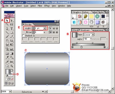
Task: Choose the Scissors tool
Action: (x=12, y=62)
